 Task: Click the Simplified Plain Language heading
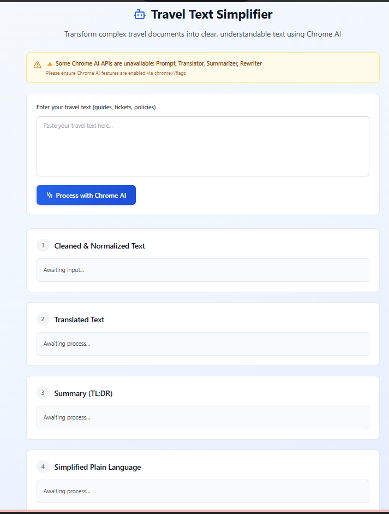(x=98, y=467)
